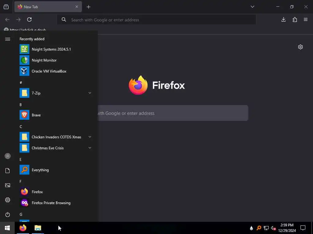Image resolution: width=313 pixels, height=234 pixels.
Task: Open Firefox View button
Action: pyautogui.click(x=6, y=7)
